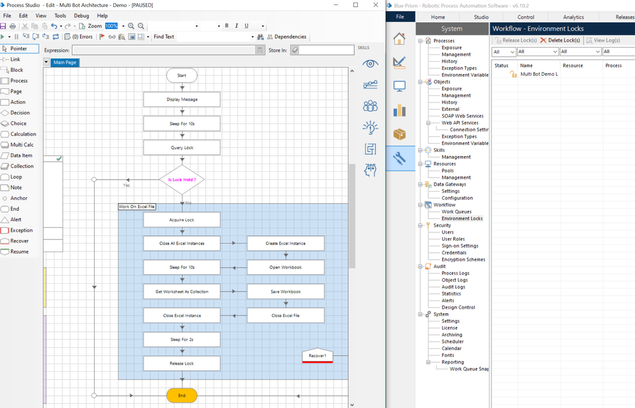Toggle Italic text formatting
Screen dimensions: 635x408
pyautogui.click(x=236, y=26)
